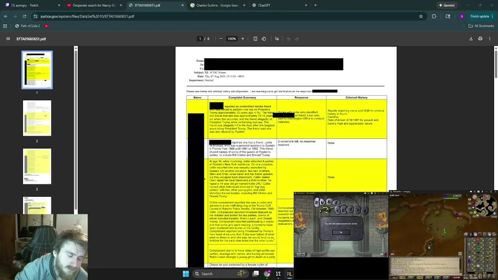Open the Windows Start menu
The height and width of the screenshot is (280, 498).
pos(186,274)
